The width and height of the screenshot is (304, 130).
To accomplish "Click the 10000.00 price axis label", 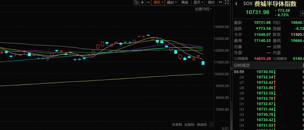I will click(222, 74).
